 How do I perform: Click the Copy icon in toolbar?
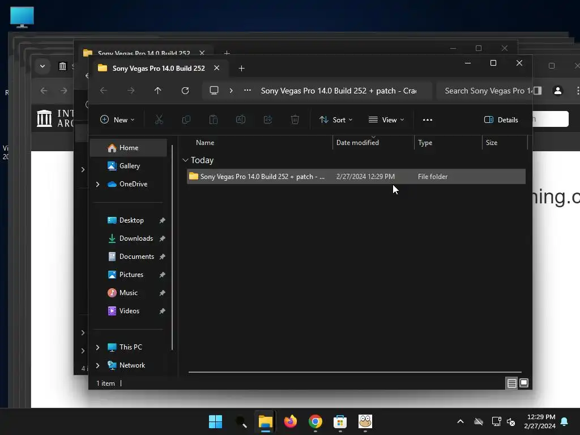click(x=186, y=120)
